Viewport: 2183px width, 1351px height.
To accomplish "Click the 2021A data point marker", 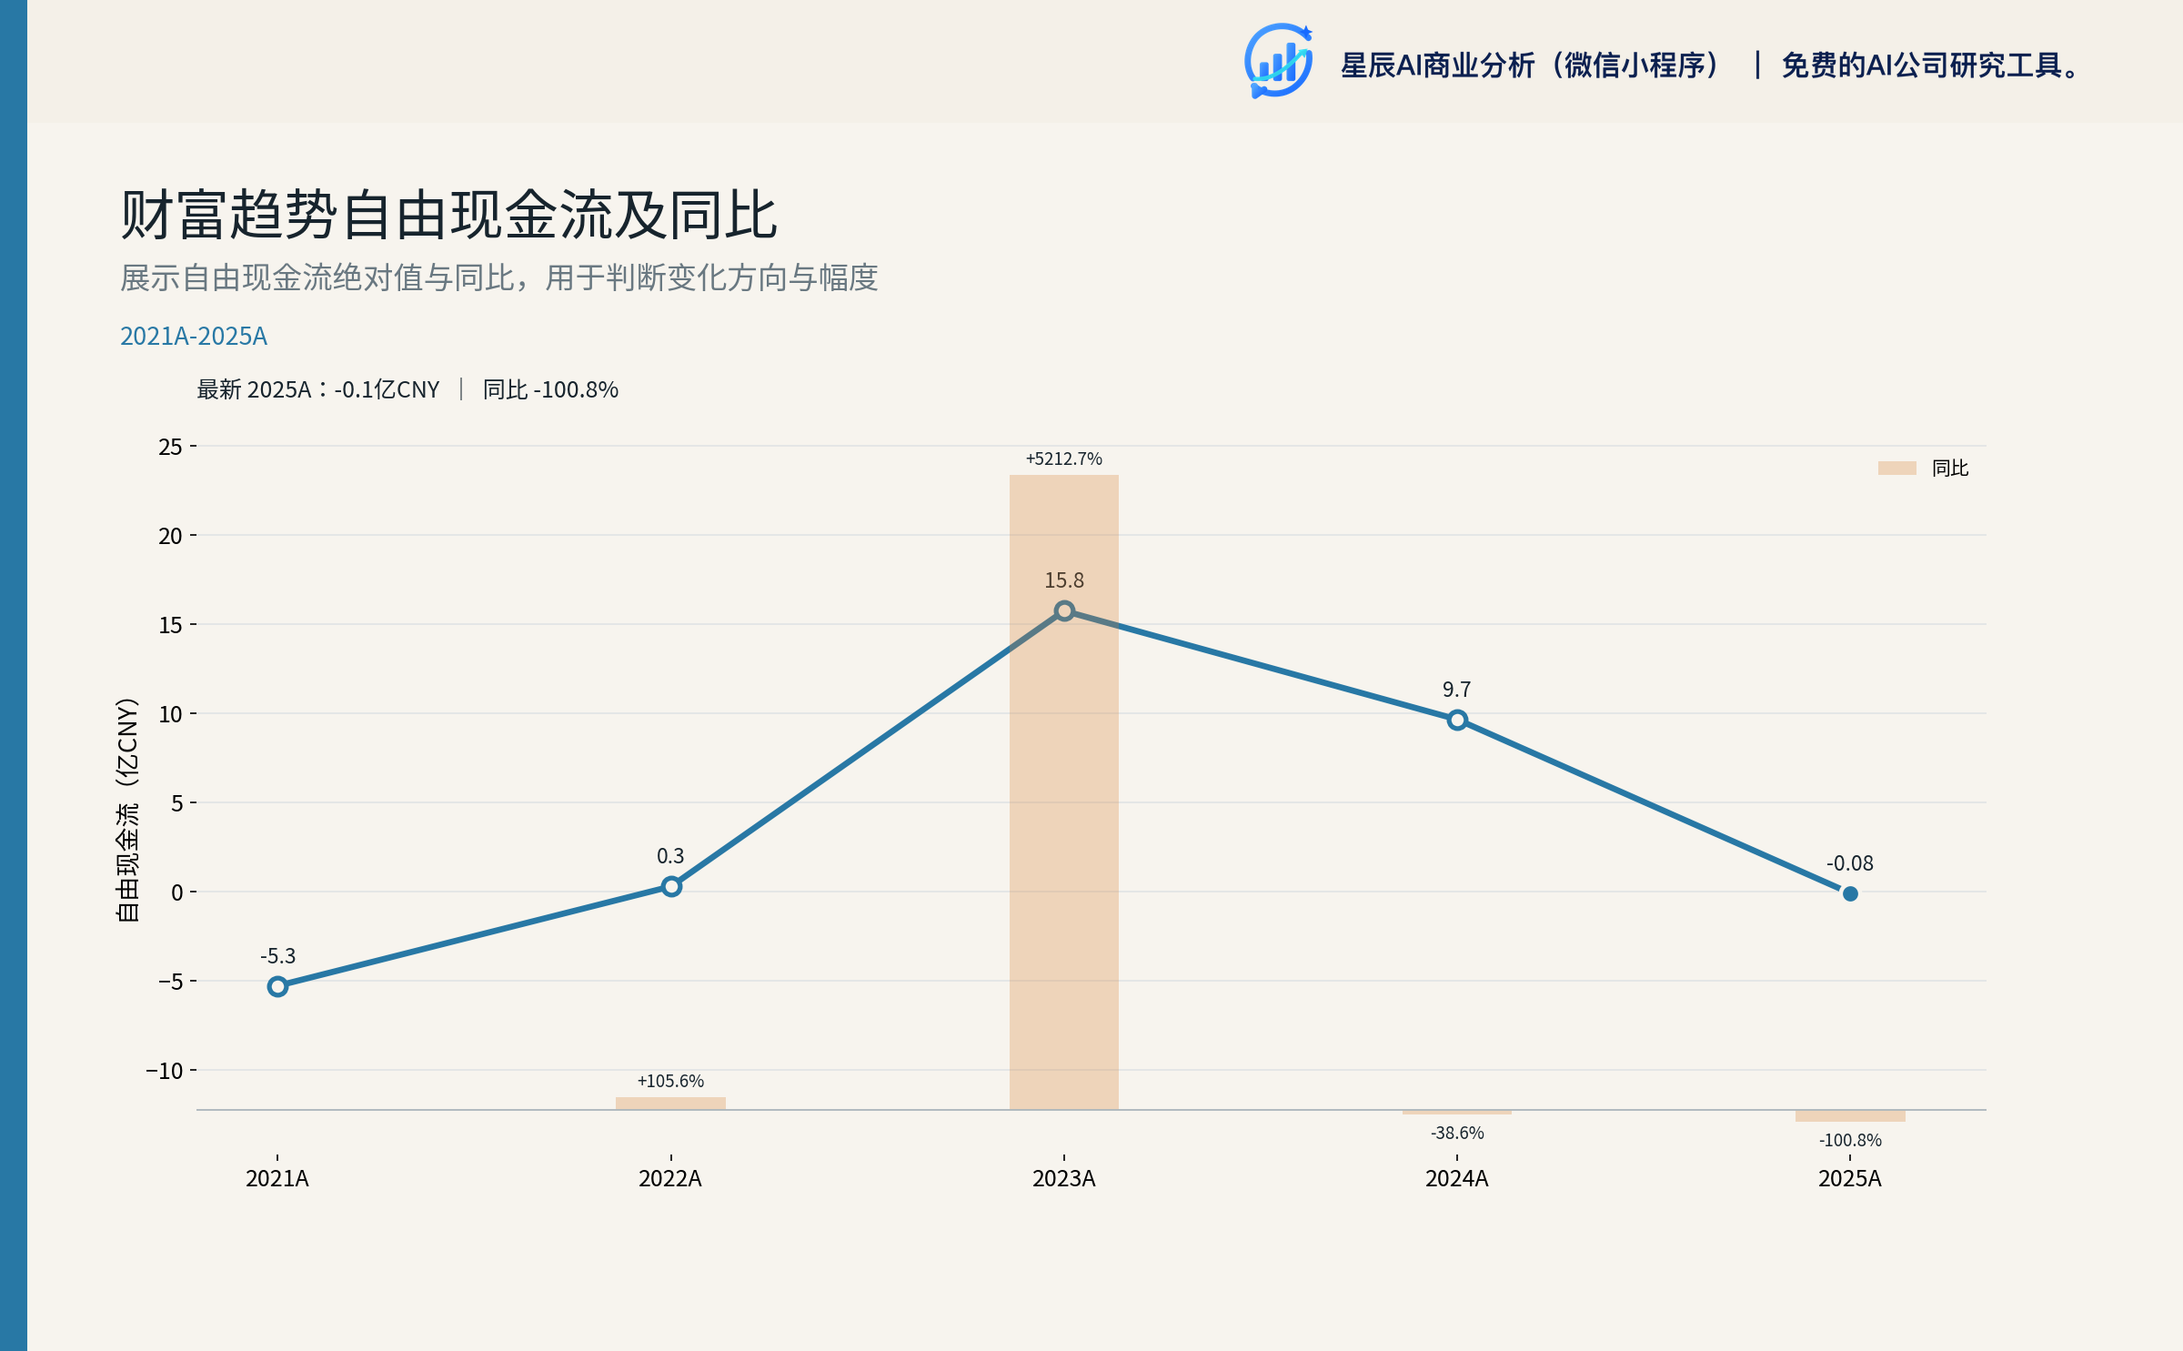I will click(277, 986).
